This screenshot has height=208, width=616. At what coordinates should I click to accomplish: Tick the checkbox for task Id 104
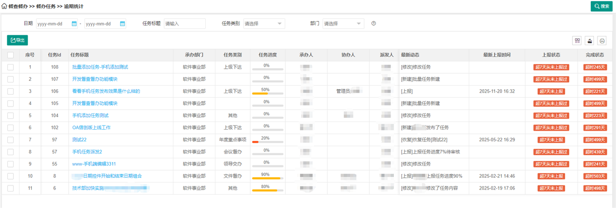(11, 115)
